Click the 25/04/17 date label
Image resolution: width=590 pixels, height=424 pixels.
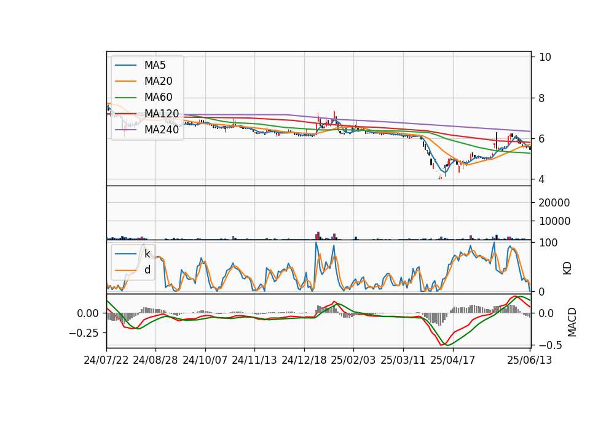tap(453, 360)
